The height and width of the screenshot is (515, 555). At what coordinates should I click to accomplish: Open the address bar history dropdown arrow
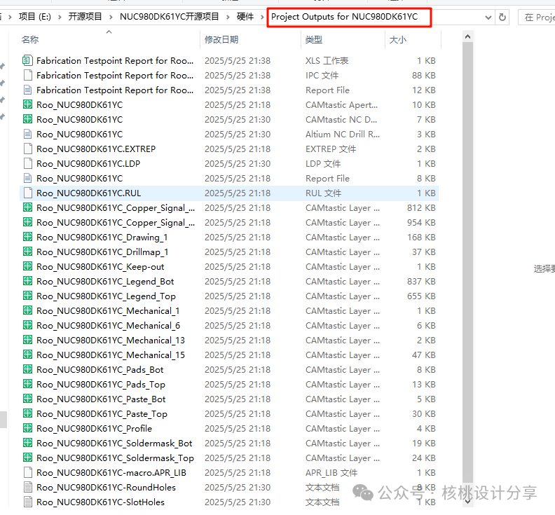tap(488, 17)
